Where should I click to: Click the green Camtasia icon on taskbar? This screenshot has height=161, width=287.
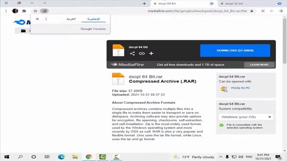tap(103, 157)
